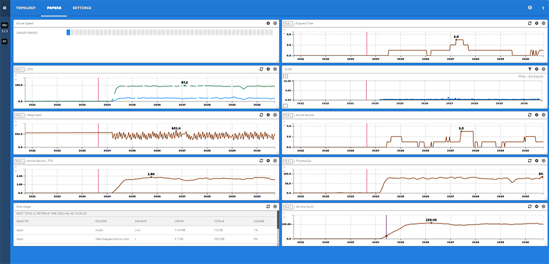
Task: Close the Heap Used panel
Action: click(275, 114)
